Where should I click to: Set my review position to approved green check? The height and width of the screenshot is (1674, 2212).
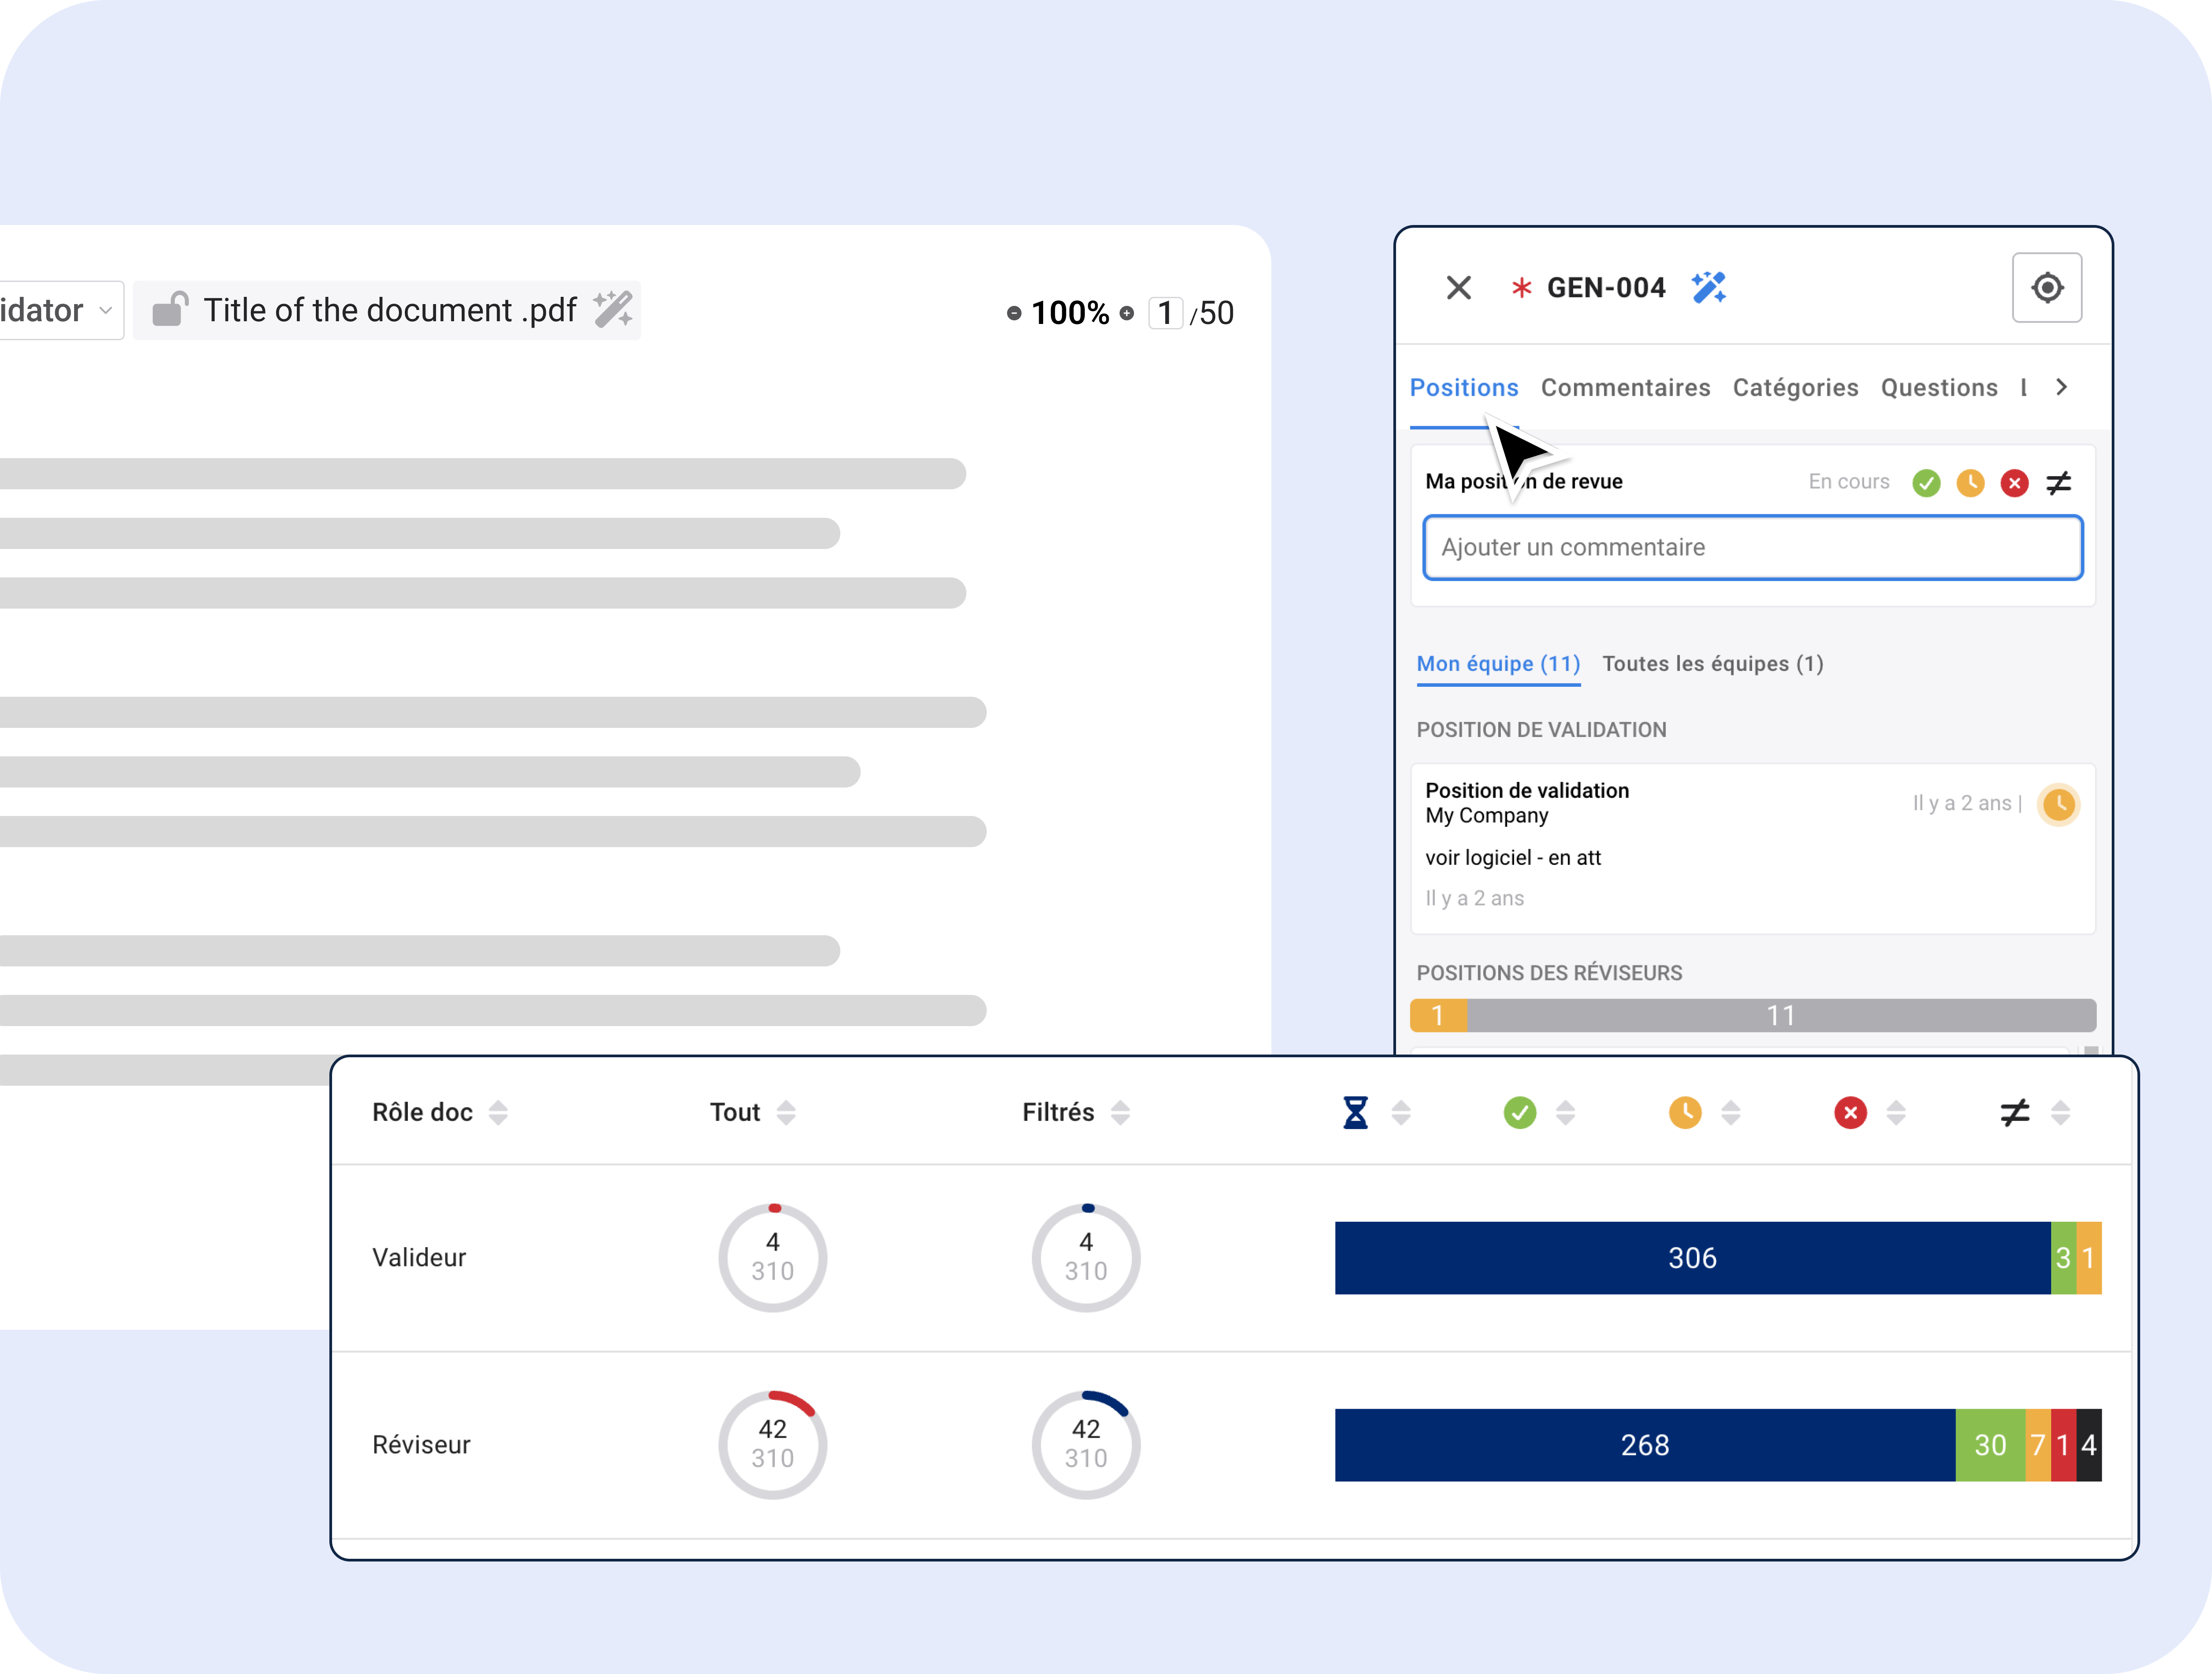click(1926, 483)
